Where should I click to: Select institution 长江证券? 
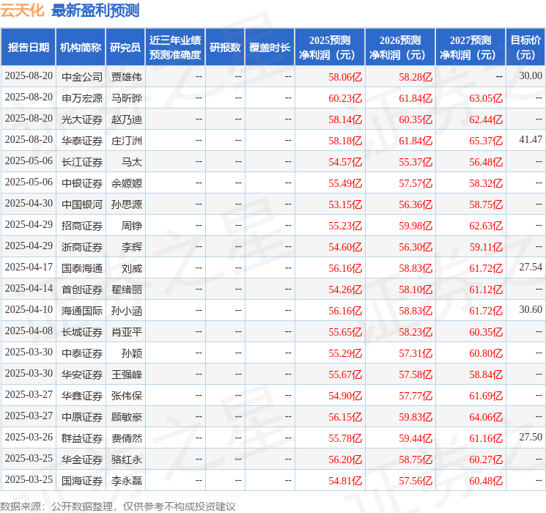click(x=82, y=162)
